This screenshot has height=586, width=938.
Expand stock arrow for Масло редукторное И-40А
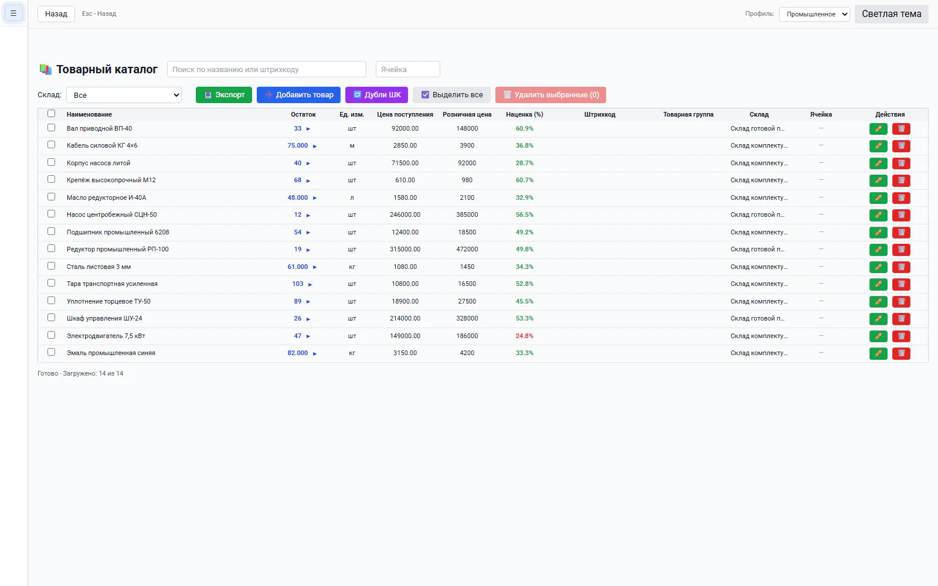coord(315,198)
